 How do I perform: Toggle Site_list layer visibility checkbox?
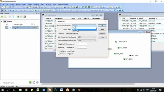[x=7, y=28]
